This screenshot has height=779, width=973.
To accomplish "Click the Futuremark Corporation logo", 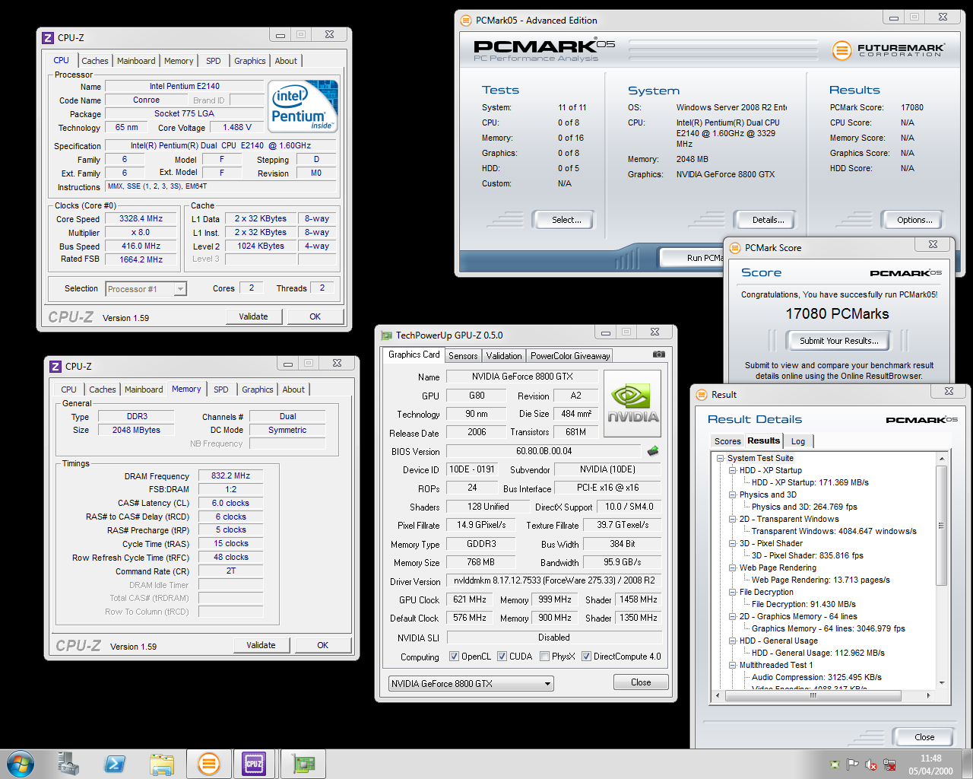I will pyautogui.click(x=889, y=50).
